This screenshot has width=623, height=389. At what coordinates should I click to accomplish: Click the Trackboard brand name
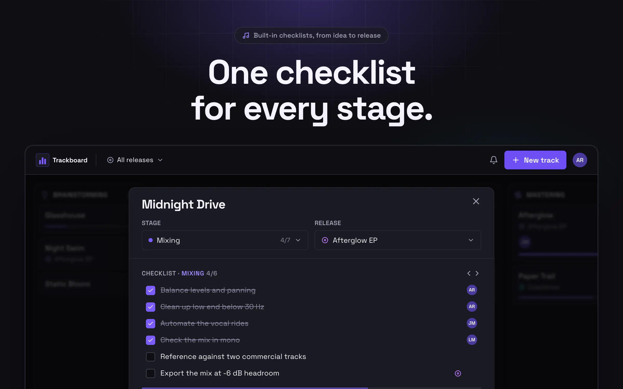[x=70, y=160]
